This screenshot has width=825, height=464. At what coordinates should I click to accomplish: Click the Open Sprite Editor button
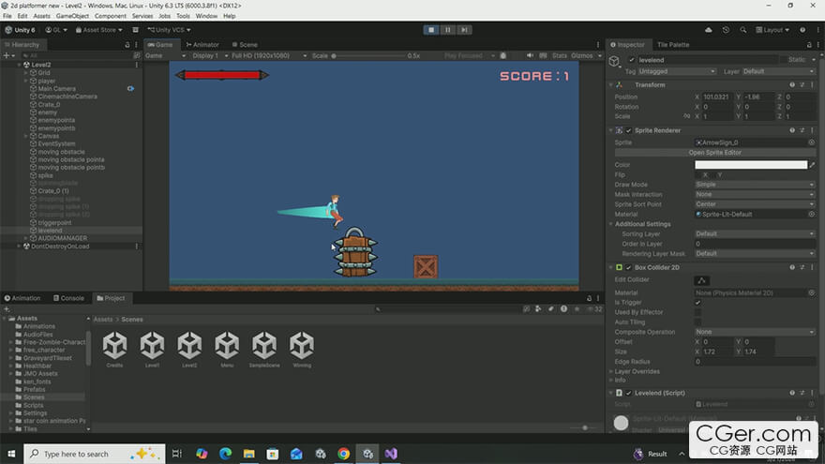(714, 152)
